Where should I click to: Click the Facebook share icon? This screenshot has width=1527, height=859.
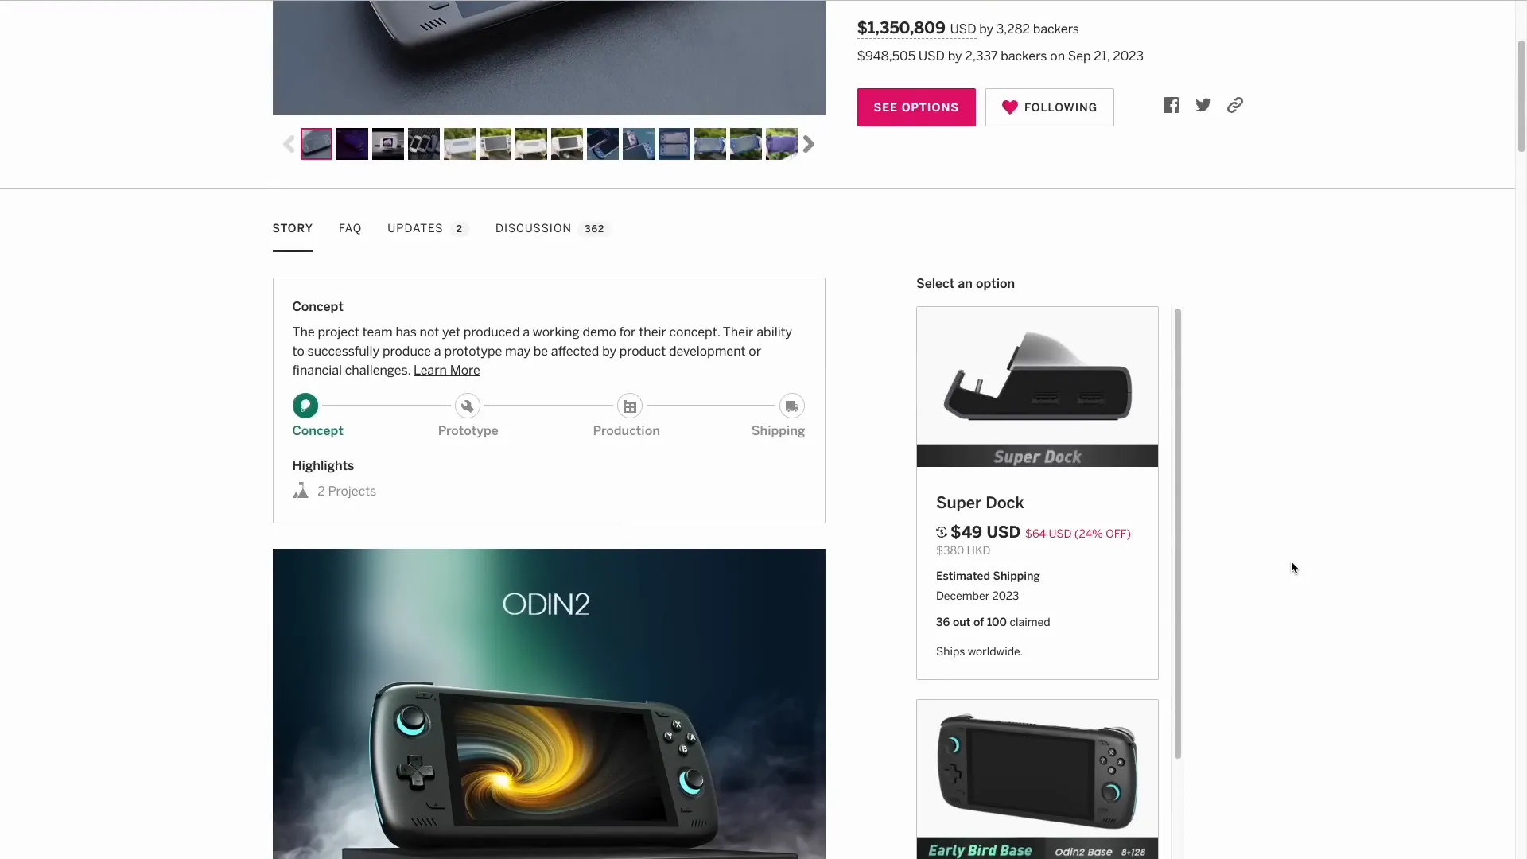coord(1171,105)
